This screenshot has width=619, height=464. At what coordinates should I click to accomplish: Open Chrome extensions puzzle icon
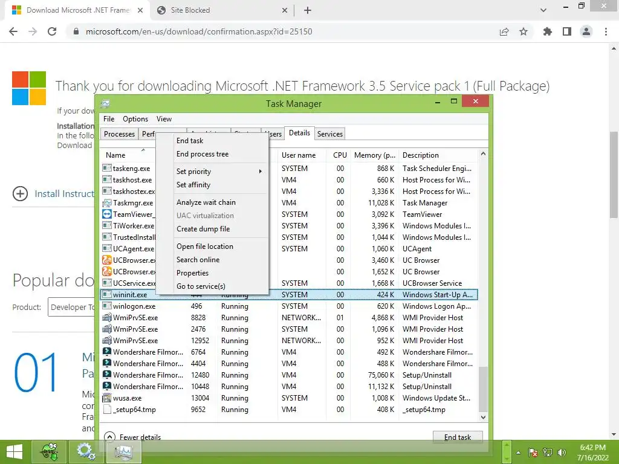click(548, 31)
